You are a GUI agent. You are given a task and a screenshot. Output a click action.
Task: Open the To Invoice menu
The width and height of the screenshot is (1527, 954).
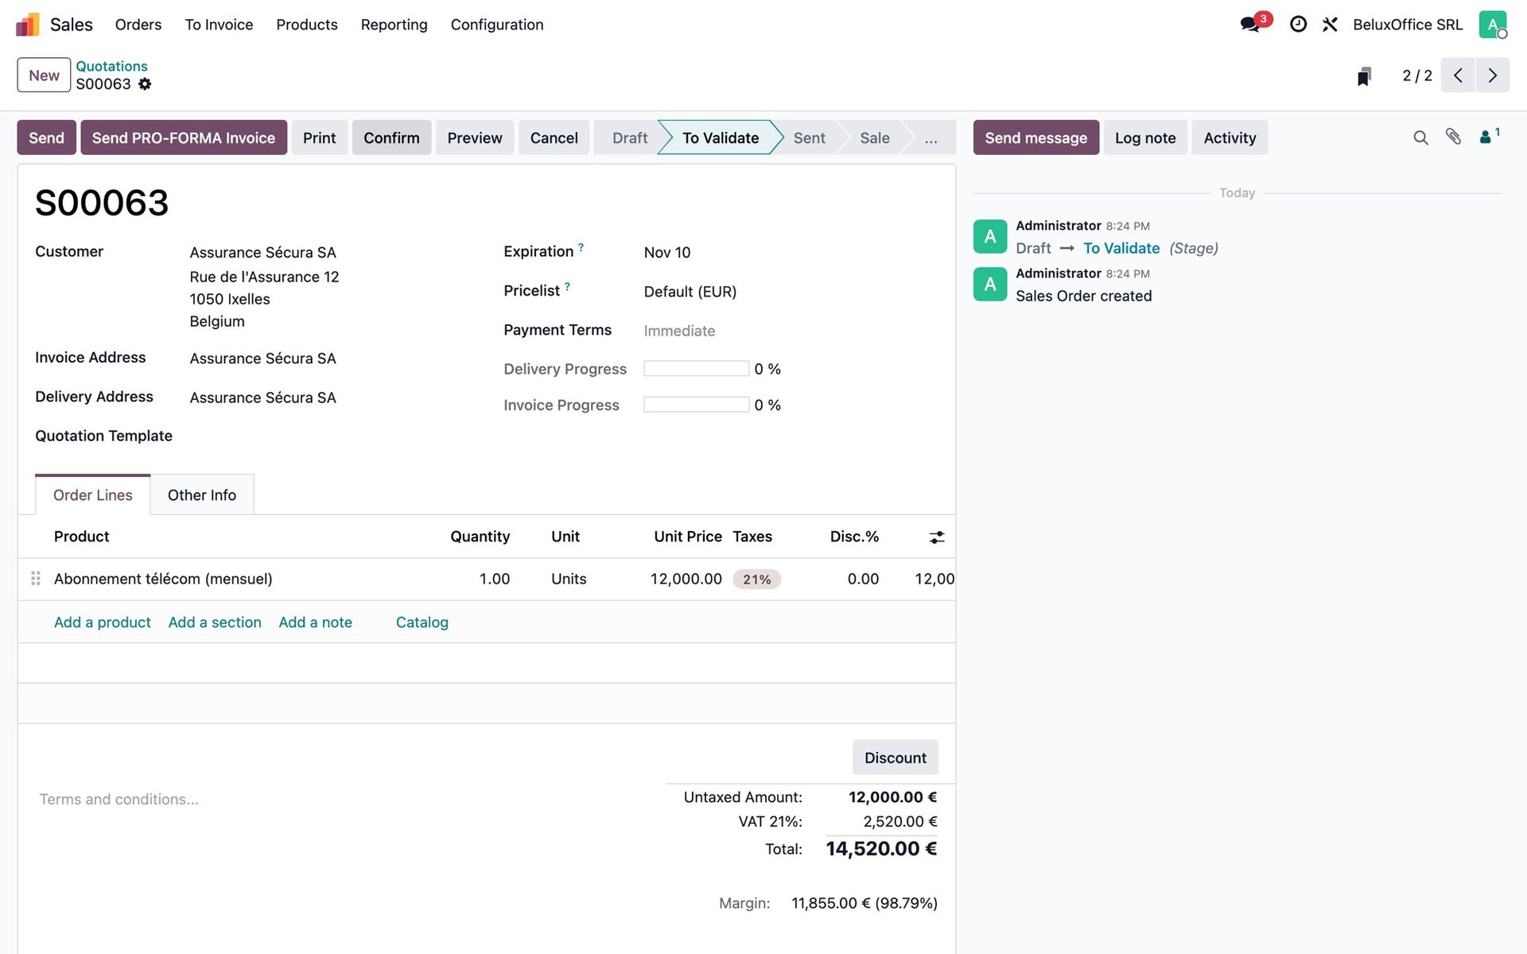click(219, 25)
